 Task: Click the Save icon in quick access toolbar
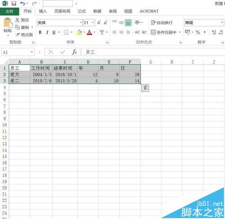(x=14, y=3)
